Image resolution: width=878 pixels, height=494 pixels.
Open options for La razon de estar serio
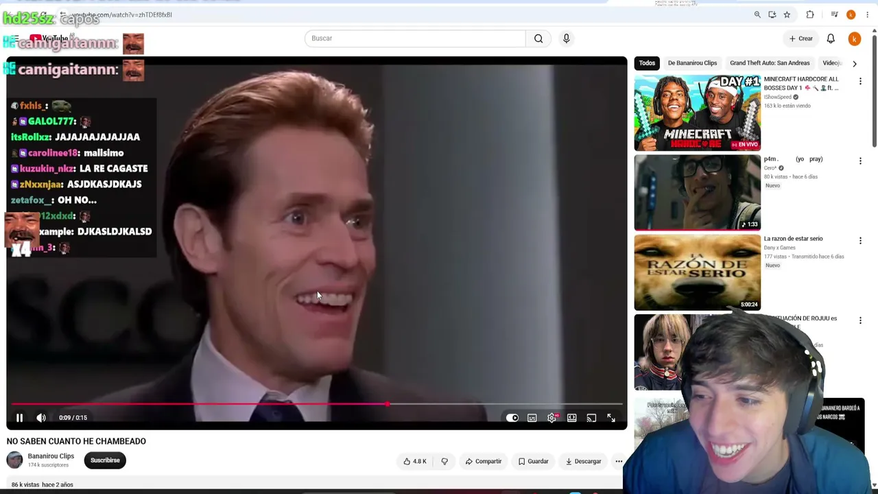click(x=860, y=241)
